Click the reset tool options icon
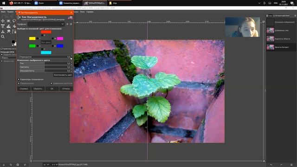The width and height of the screenshot is (297, 167). 25,165
